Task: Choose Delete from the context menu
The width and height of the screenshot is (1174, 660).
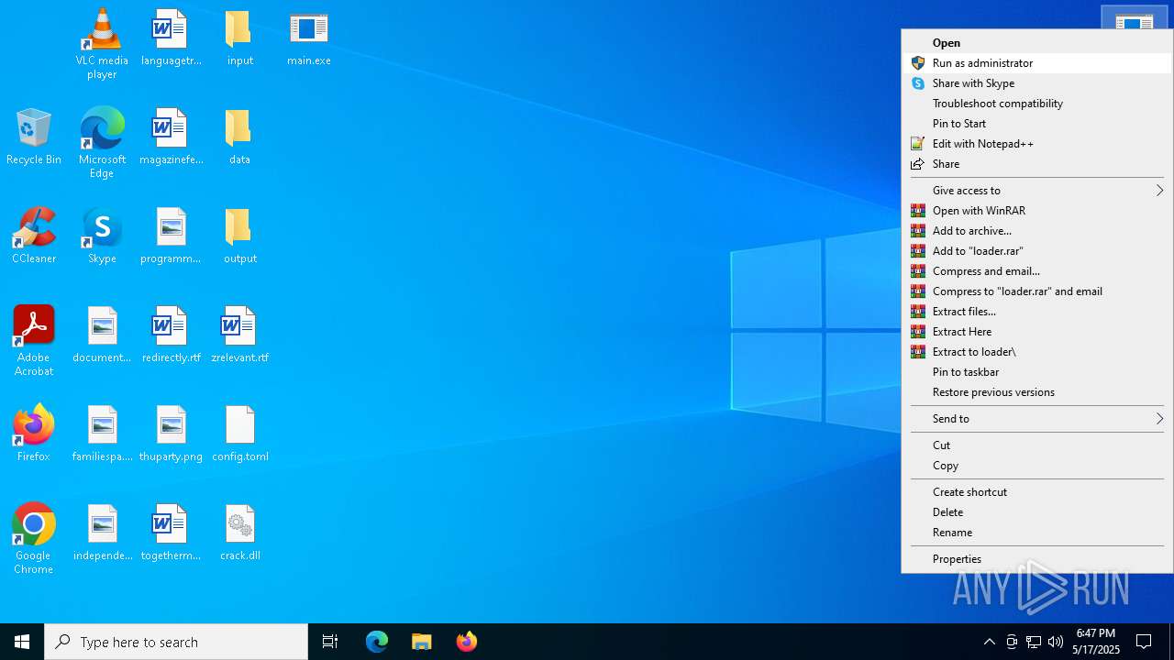Action: pyautogui.click(x=1036, y=512)
